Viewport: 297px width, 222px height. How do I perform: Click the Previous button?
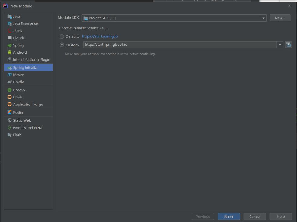tap(203, 217)
